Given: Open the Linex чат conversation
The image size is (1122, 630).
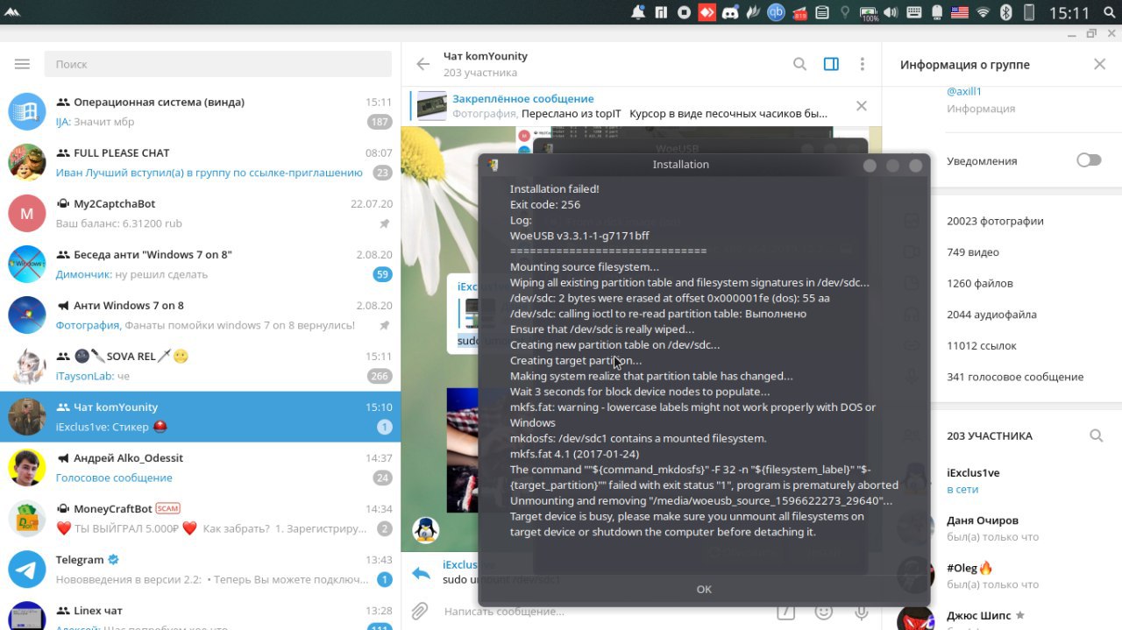Looking at the screenshot, I should click(200, 612).
